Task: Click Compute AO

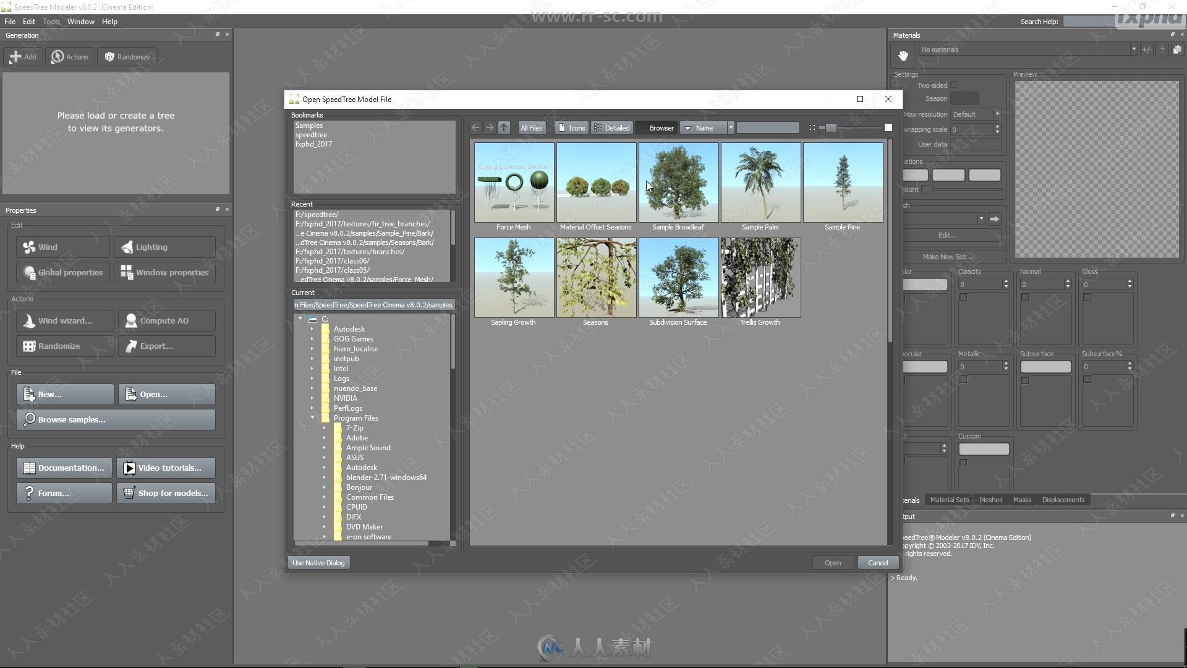Action: point(167,321)
